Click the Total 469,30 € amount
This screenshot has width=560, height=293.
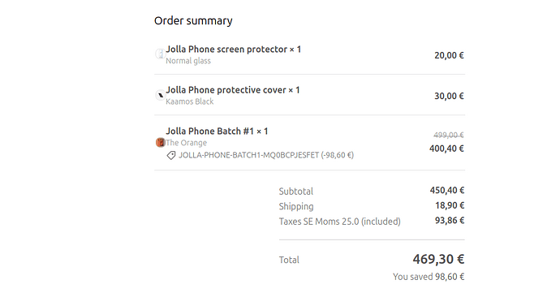pos(438,259)
